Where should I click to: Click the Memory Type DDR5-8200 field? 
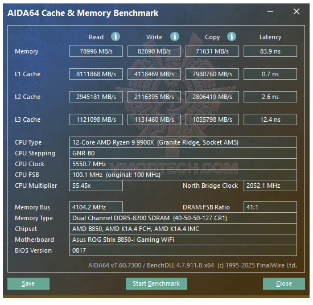tap(183, 218)
